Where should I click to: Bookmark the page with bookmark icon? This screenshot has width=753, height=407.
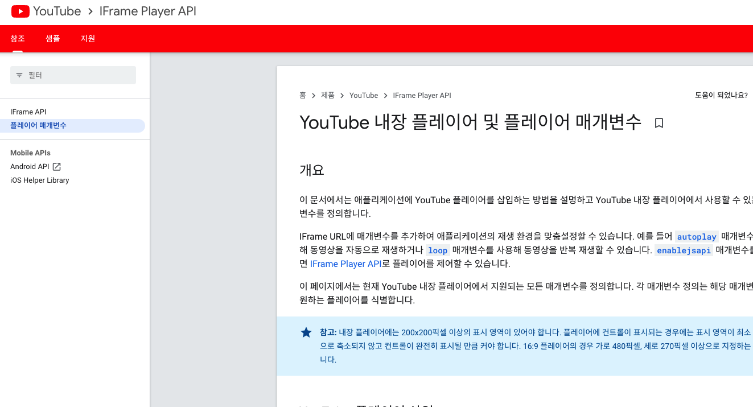[659, 123]
